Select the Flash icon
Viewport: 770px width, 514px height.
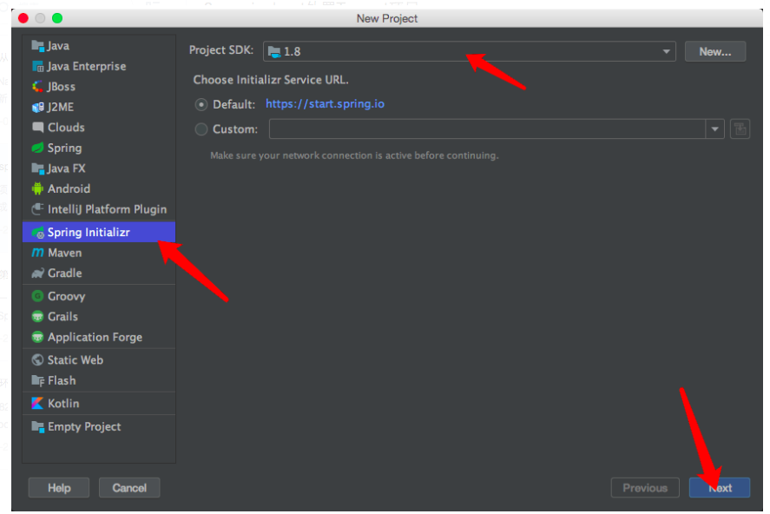38,380
